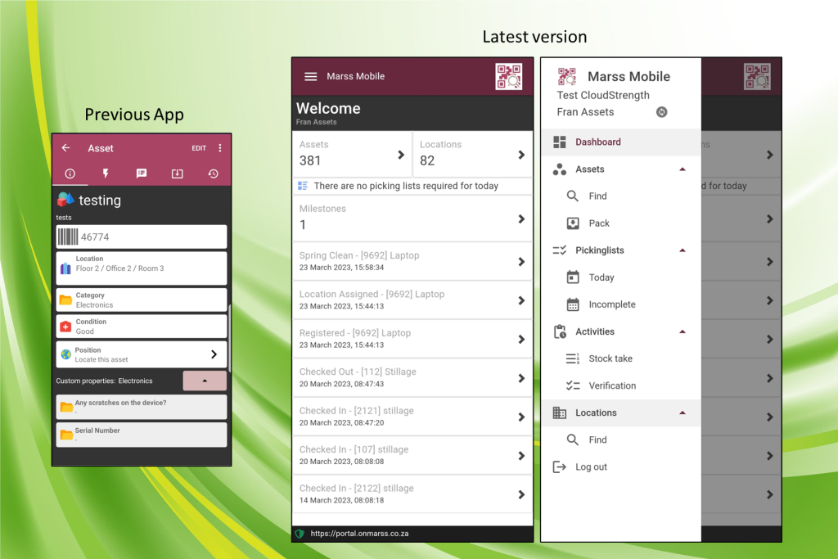
Task: Open Checked In - [107] stillage entry
Action: pyautogui.click(x=412, y=455)
